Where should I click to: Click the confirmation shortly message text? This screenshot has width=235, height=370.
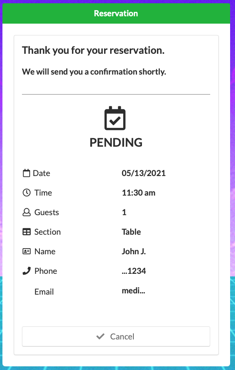[x=94, y=72]
